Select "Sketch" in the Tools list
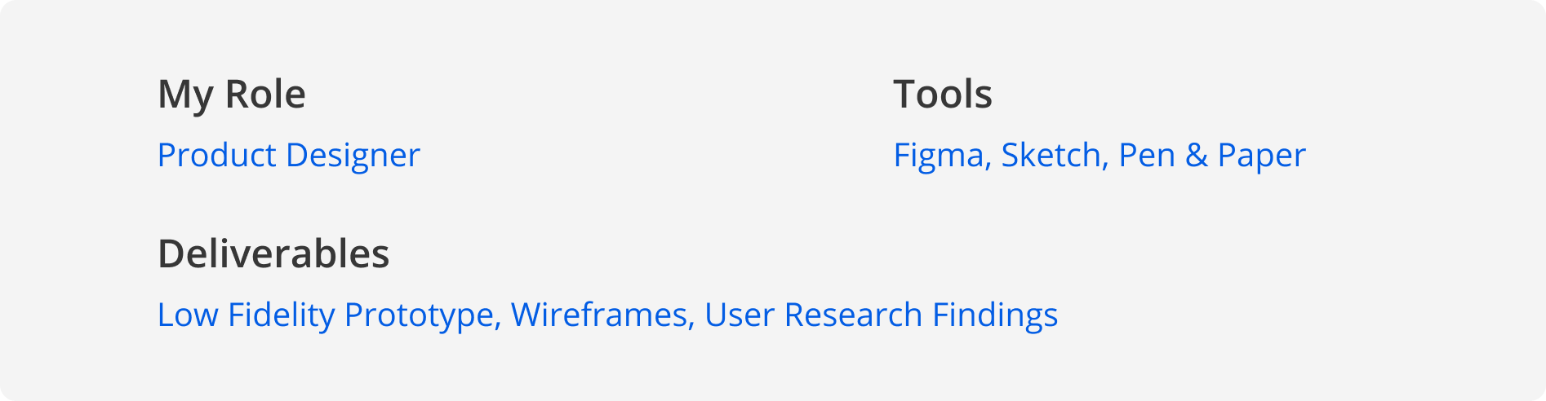 [1051, 156]
